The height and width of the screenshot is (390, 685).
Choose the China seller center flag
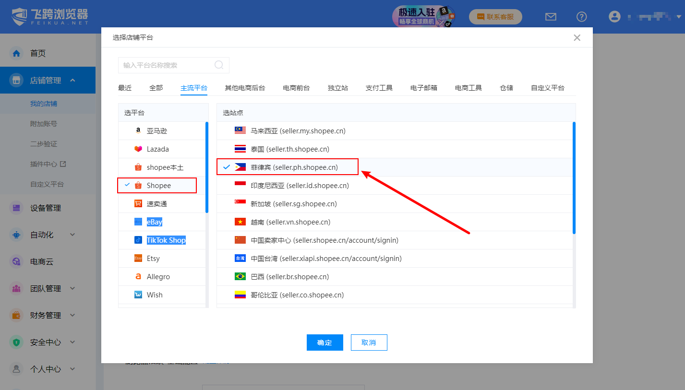click(x=240, y=240)
